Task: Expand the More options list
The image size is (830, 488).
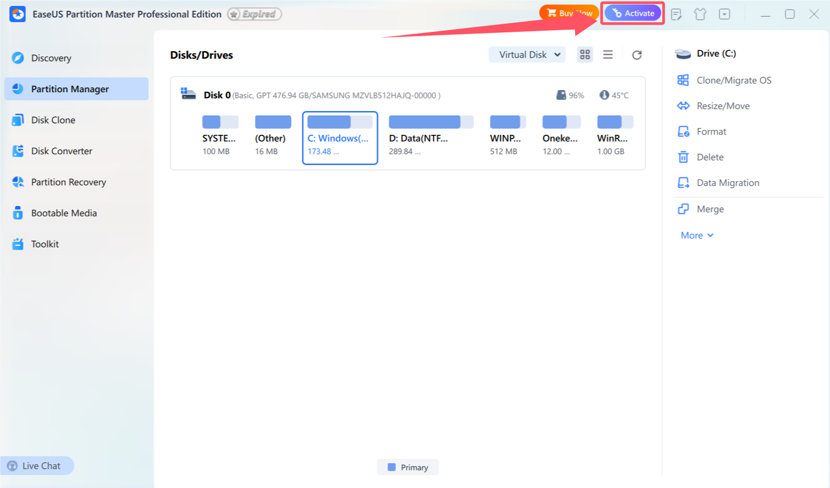Action: click(x=697, y=235)
